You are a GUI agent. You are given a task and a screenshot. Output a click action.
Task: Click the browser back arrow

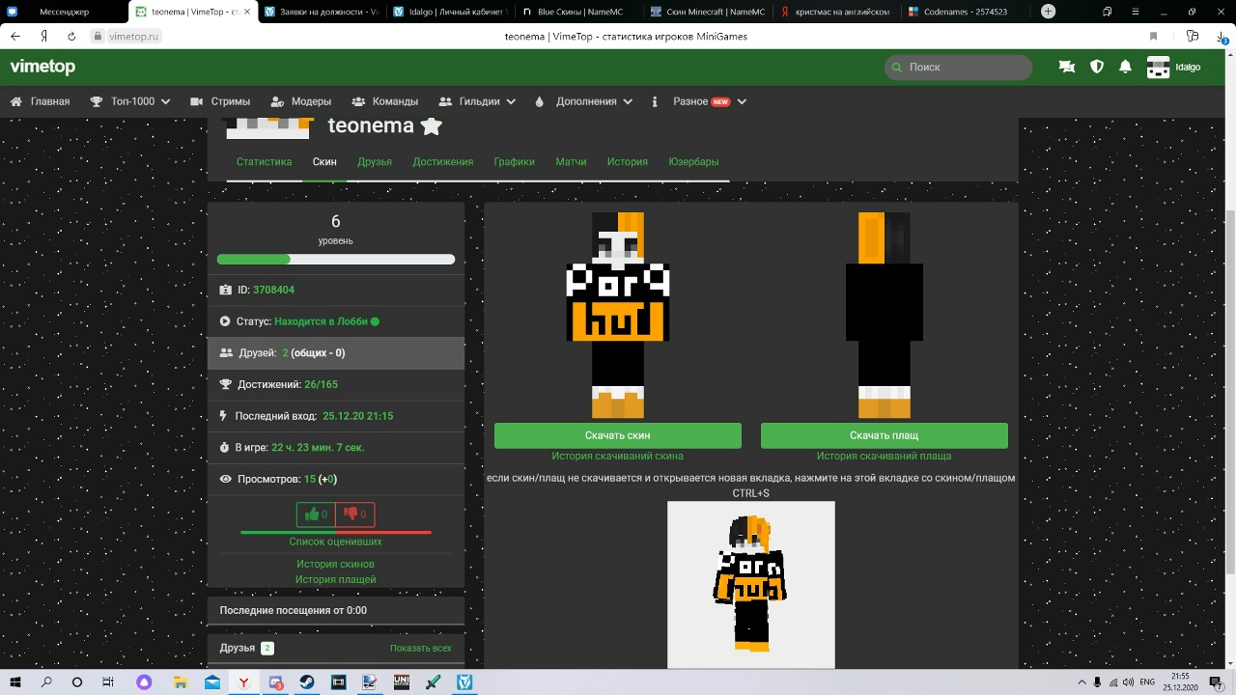[x=15, y=36]
